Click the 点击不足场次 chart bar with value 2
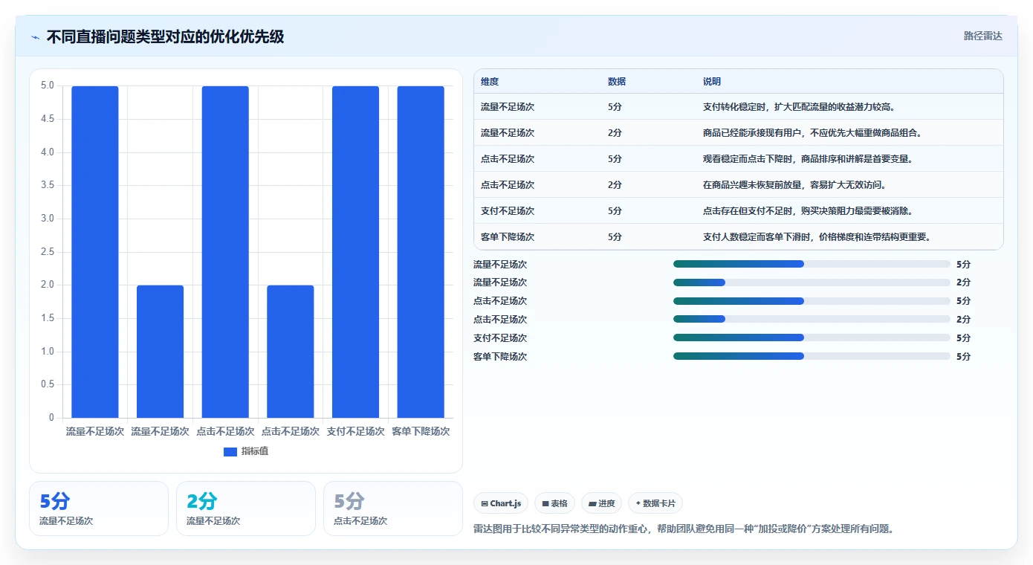The image size is (1033, 565). tap(291, 352)
